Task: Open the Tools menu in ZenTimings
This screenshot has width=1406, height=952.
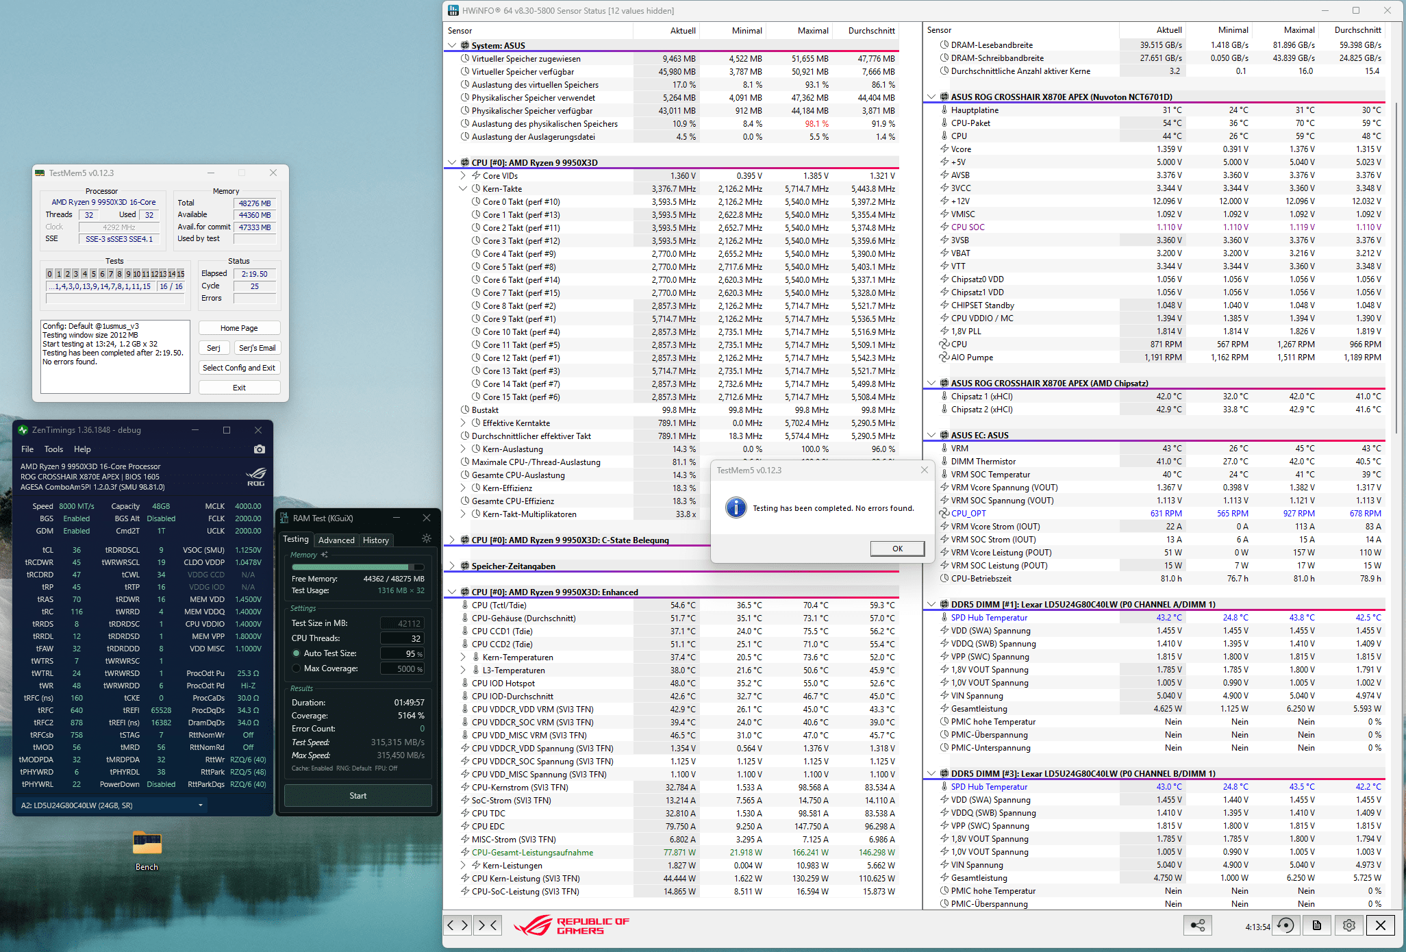Action: [x=53, y=449]
